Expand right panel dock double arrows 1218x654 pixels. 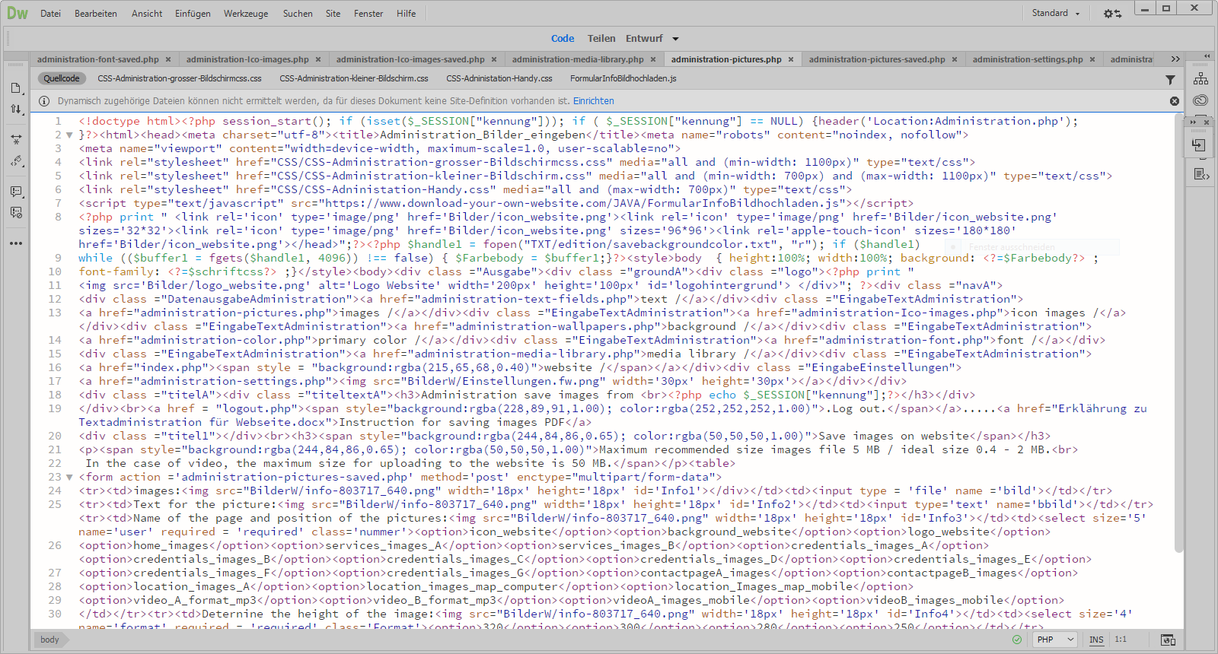click(1207, 56)
